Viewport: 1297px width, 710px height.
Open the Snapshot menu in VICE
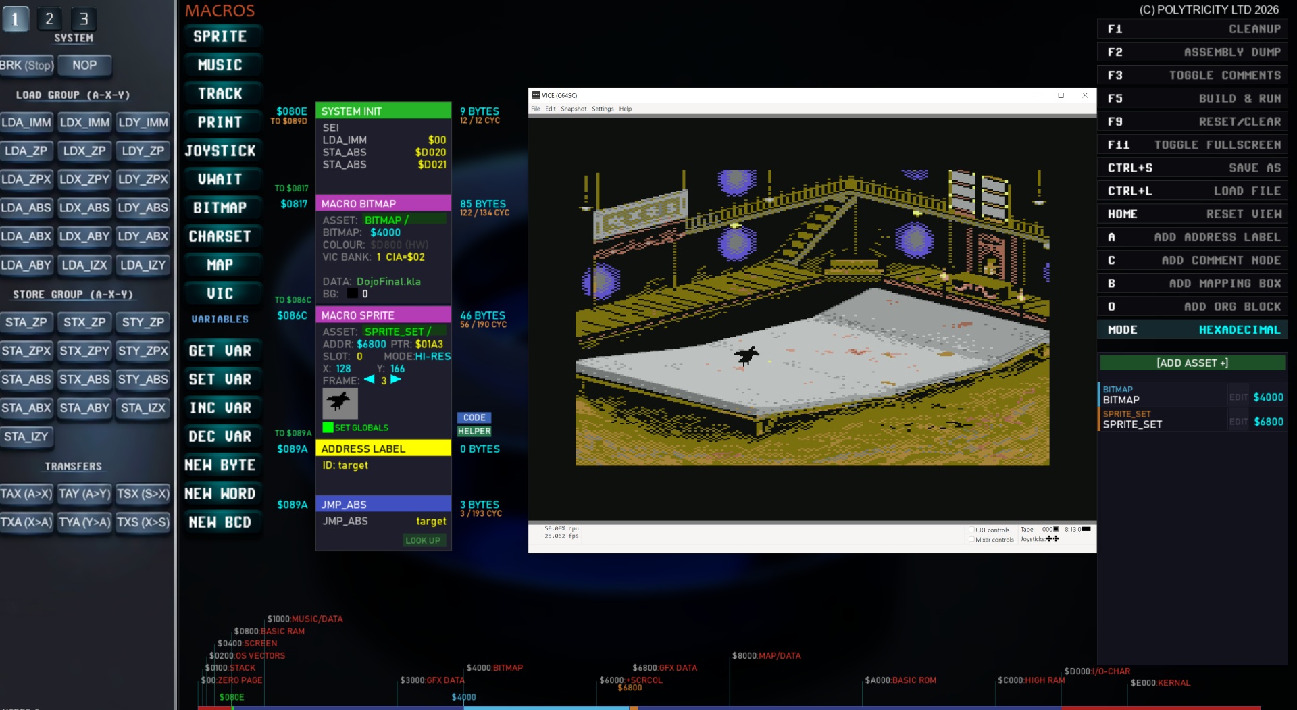point(574,109)
